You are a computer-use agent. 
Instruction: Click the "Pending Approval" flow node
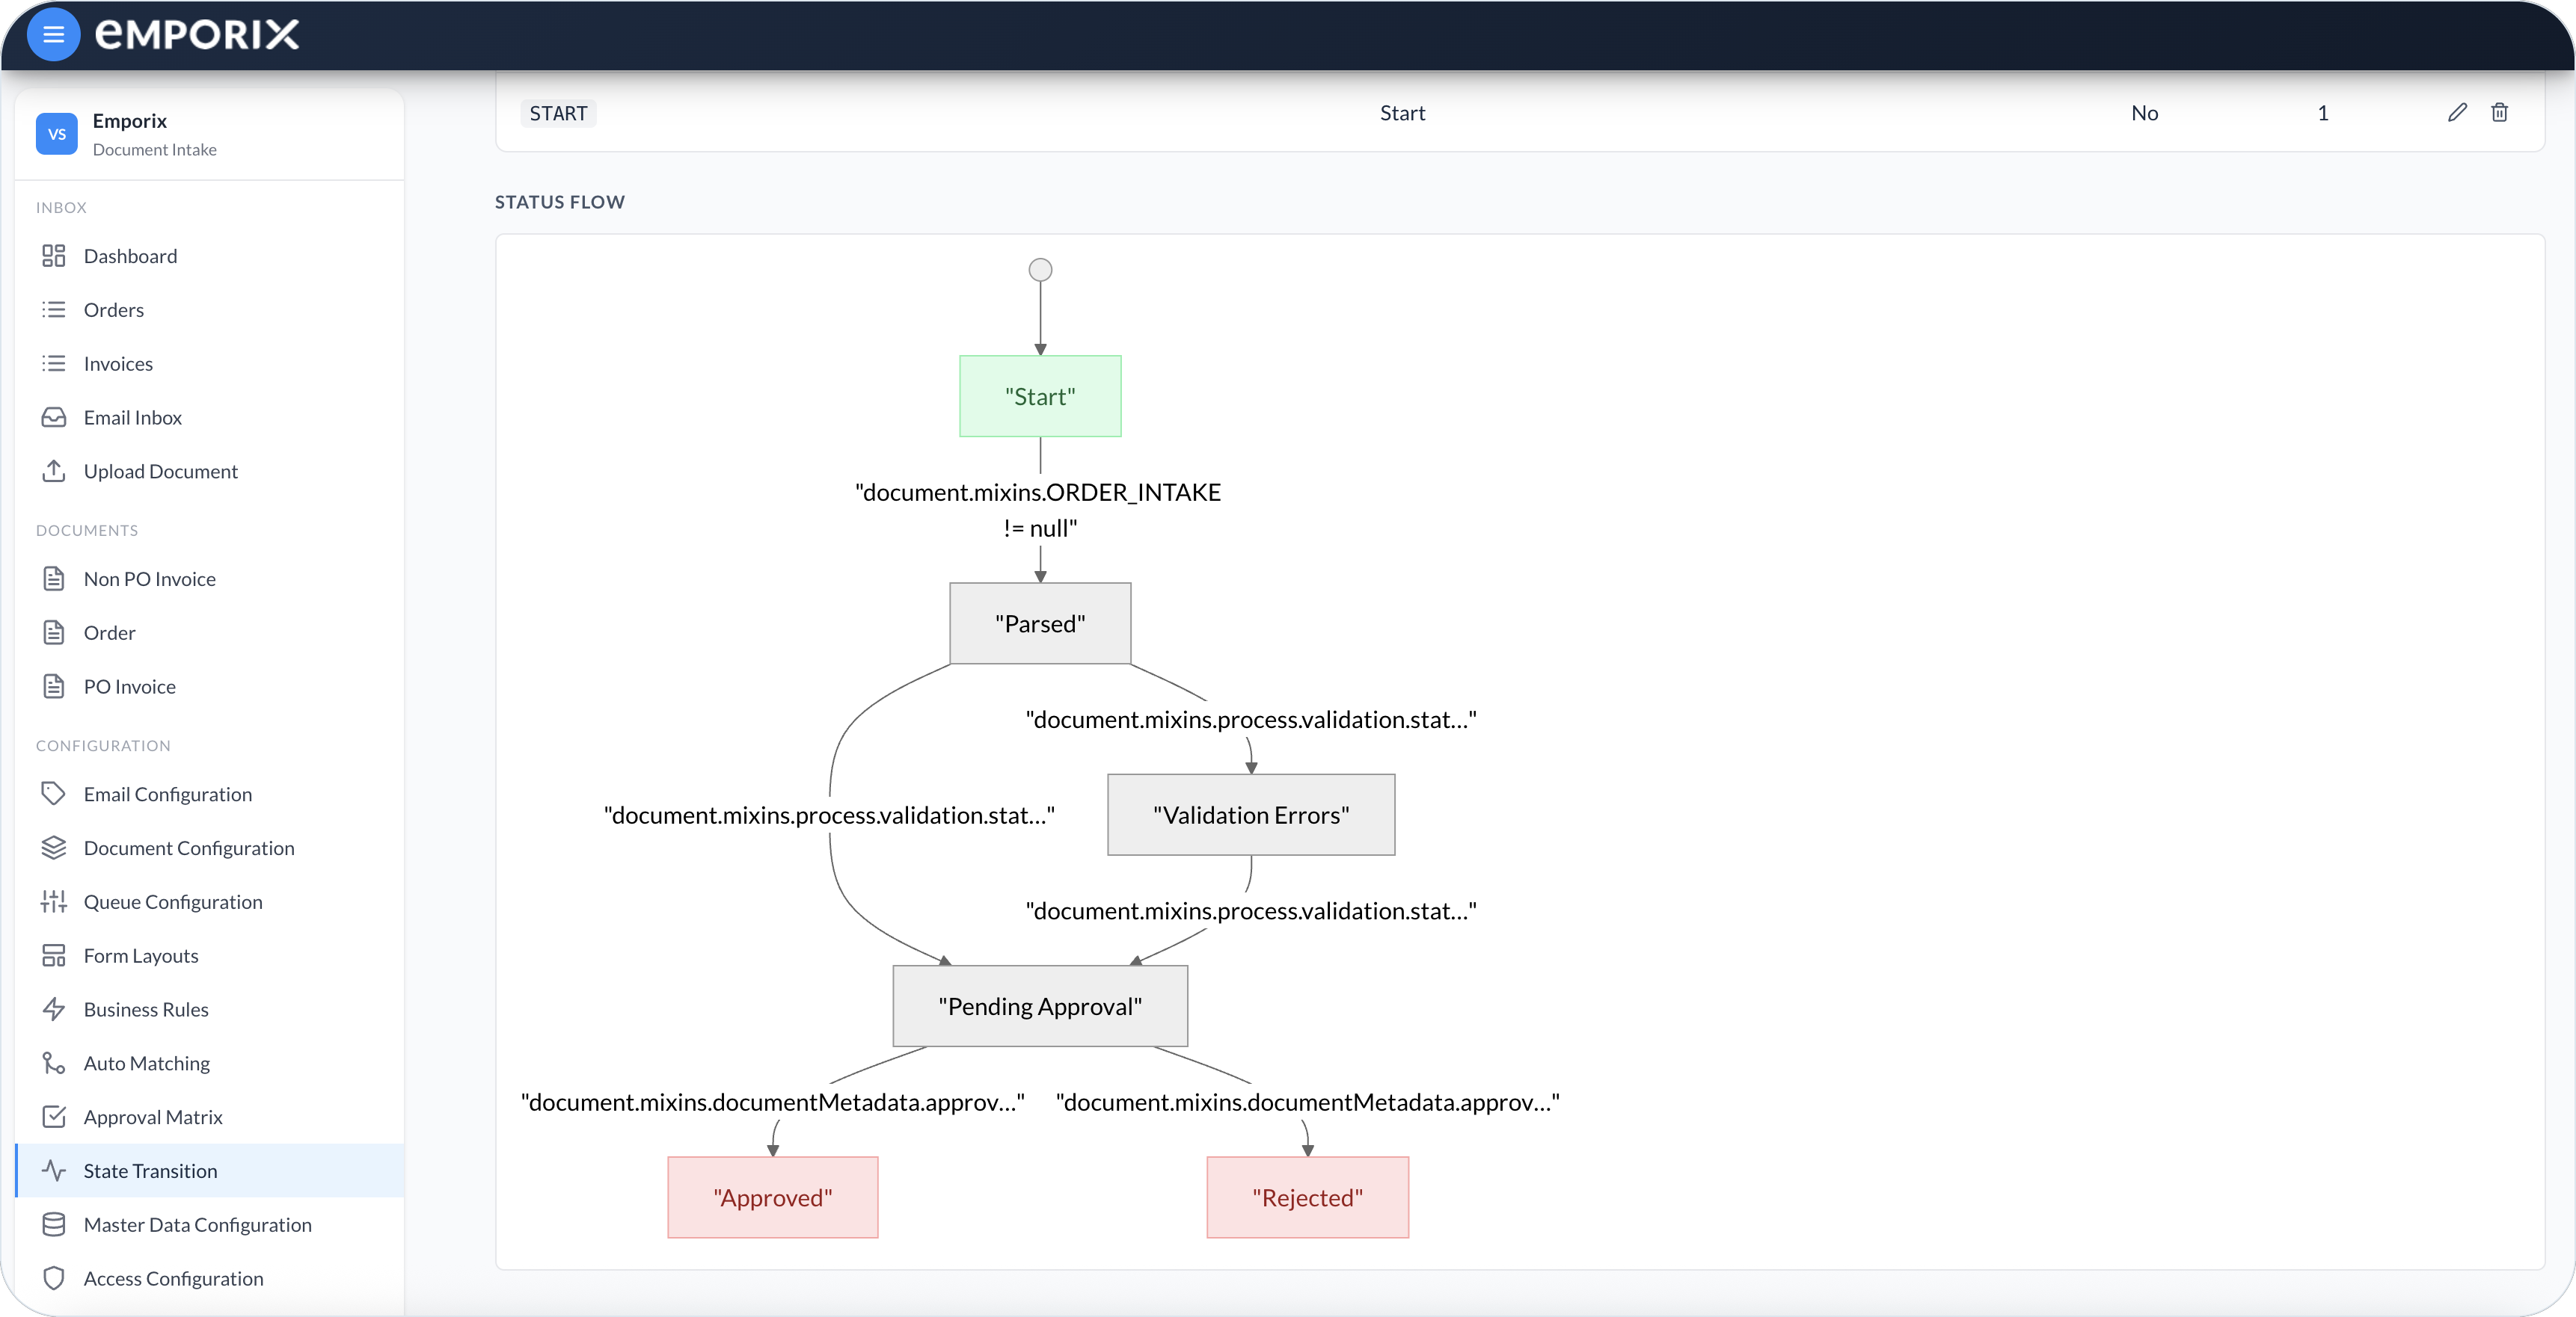pos(1040,1006)
